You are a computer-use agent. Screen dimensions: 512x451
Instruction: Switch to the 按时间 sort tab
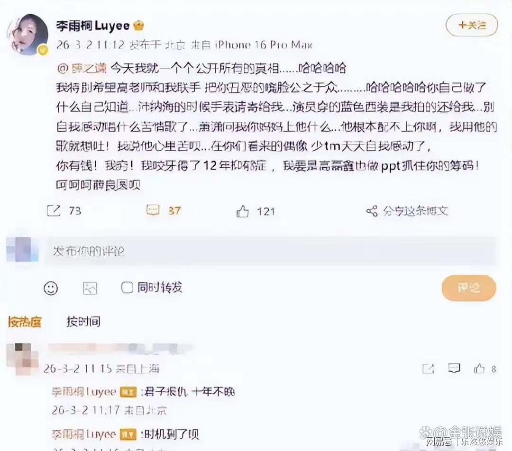point(83,322)
